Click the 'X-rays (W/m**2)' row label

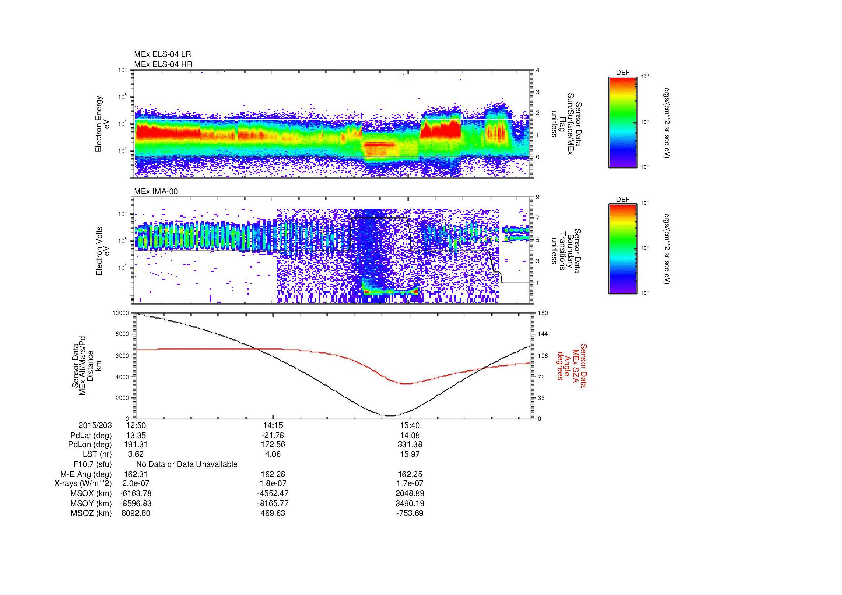pyautogui.click(x=83, y=484)
